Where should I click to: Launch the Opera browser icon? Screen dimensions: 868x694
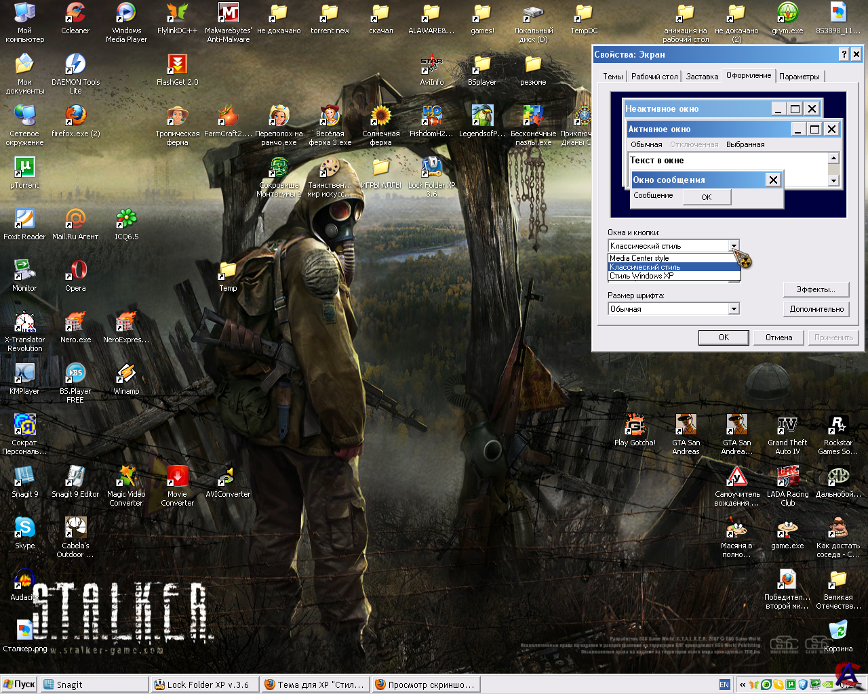75,271
